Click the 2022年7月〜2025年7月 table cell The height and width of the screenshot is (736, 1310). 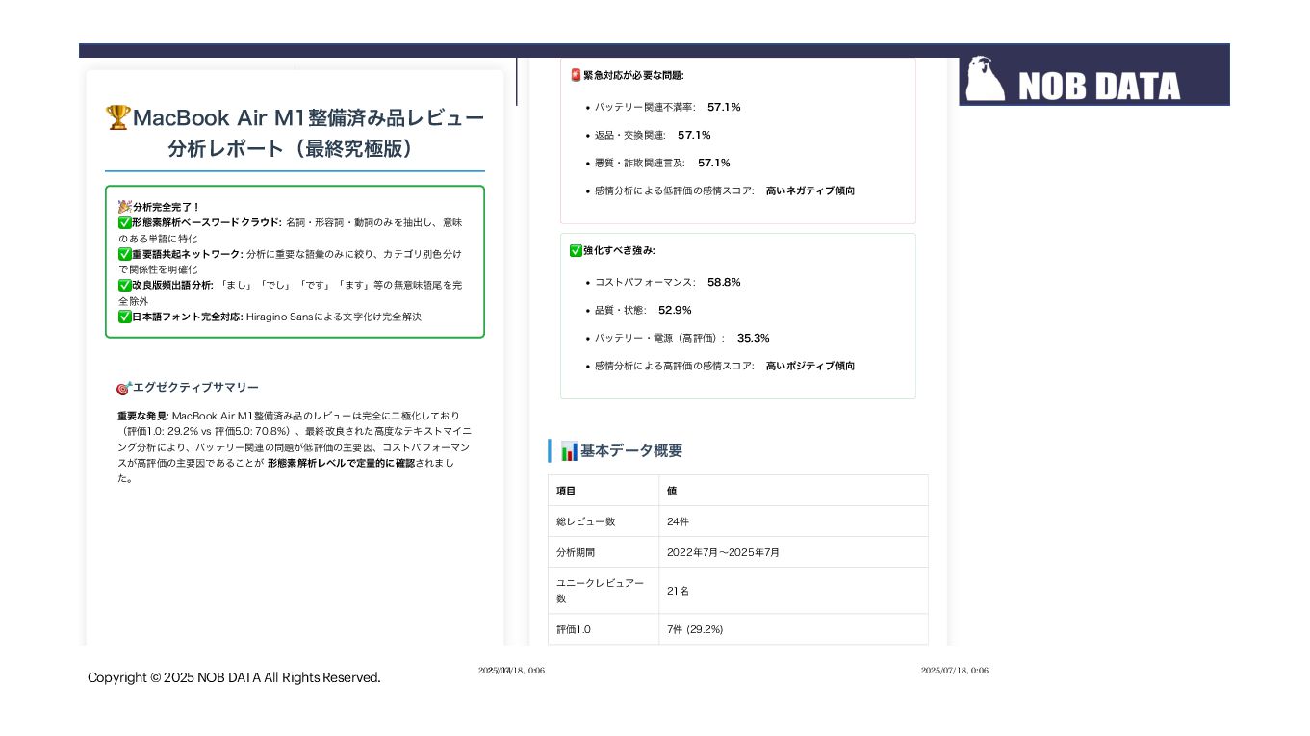(793, 552)
